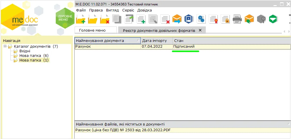291x139 pixels.
Task: Click the document with orange padlock icon
Action: point(225,19)
